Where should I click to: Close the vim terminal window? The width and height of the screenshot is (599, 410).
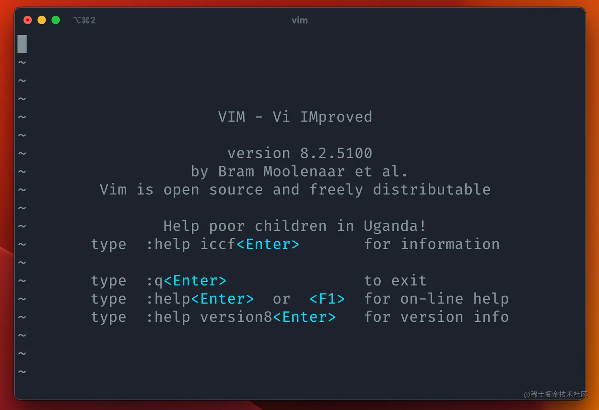pos(28,20)
